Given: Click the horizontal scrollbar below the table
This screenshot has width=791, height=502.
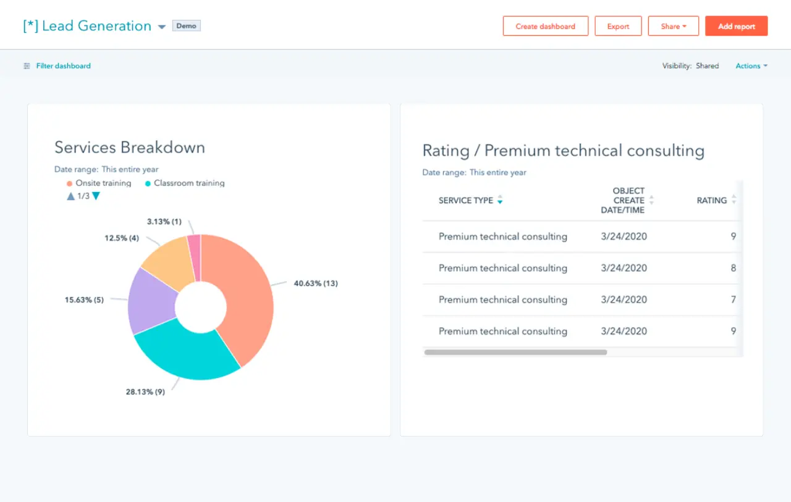Looking at the screenshot, I should 515,351.
